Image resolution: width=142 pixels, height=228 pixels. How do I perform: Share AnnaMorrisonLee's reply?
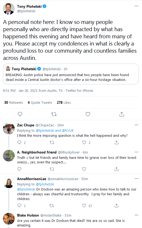pos(116,205)
